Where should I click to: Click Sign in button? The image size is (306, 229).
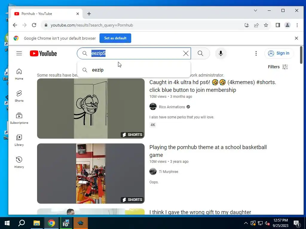(x=279, y=53)
